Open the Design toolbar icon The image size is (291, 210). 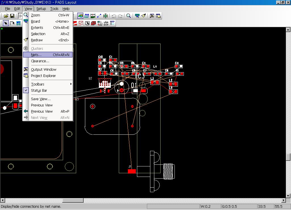pos(87,16)
